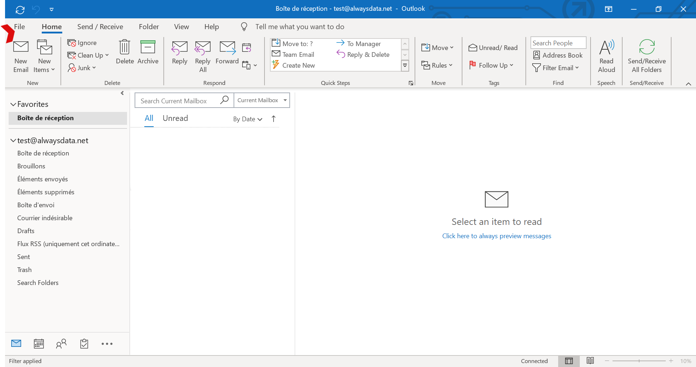Viewport: 696px width, 367px height.
Task: Click the Reply button
Action: click(x=180, y=53)
